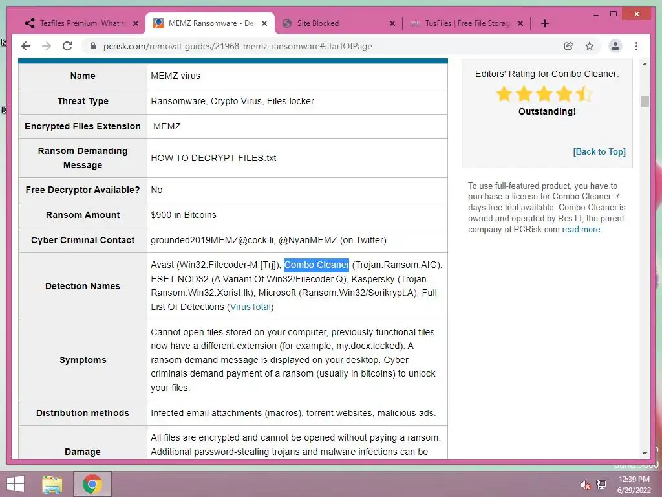Close the Site Blocked tab

392,23
